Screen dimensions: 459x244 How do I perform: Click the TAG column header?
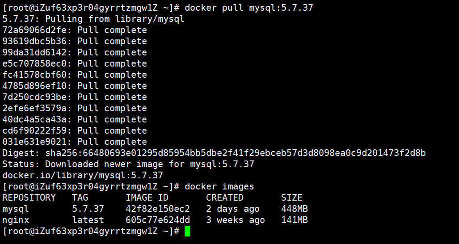[x=80, y=198]
